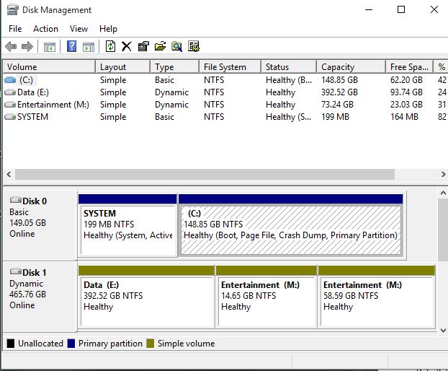Click the volume list horizontal scrollbar thumb
The width and height of the screenshot is (448, 371).
[x=205, y=174]
